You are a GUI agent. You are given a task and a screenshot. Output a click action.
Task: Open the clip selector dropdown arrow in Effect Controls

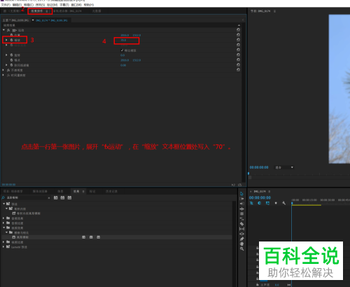pyautogui.click(x=33, y=20)
